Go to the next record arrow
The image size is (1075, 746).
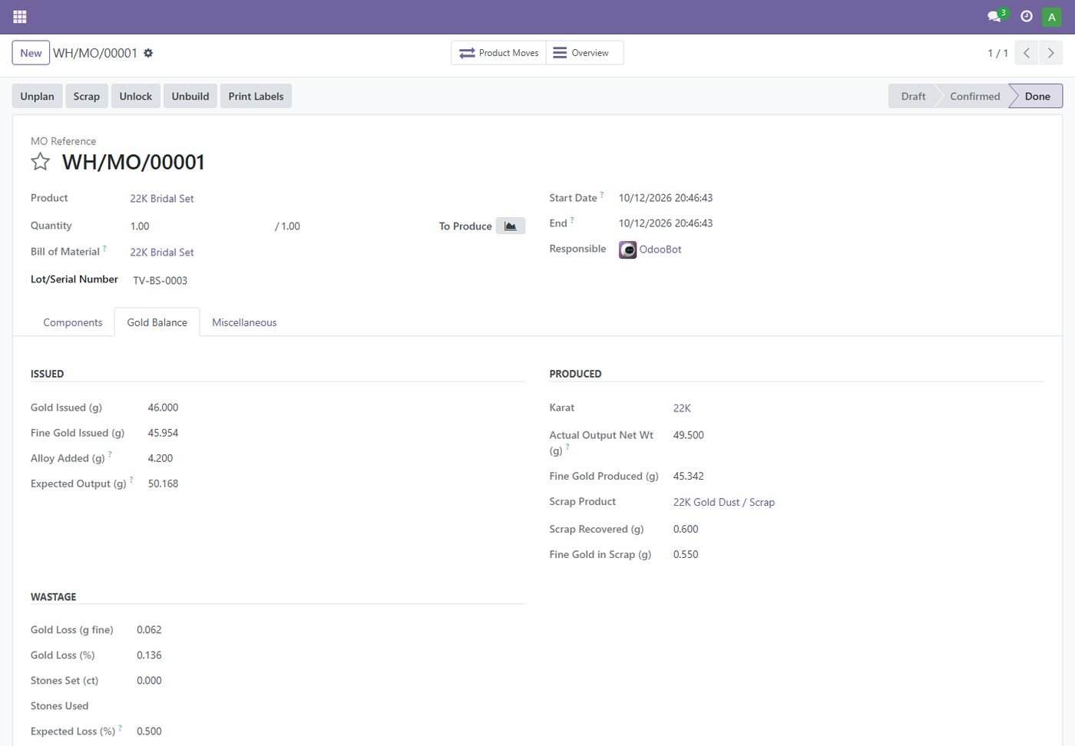click(x=1051, y=53)
